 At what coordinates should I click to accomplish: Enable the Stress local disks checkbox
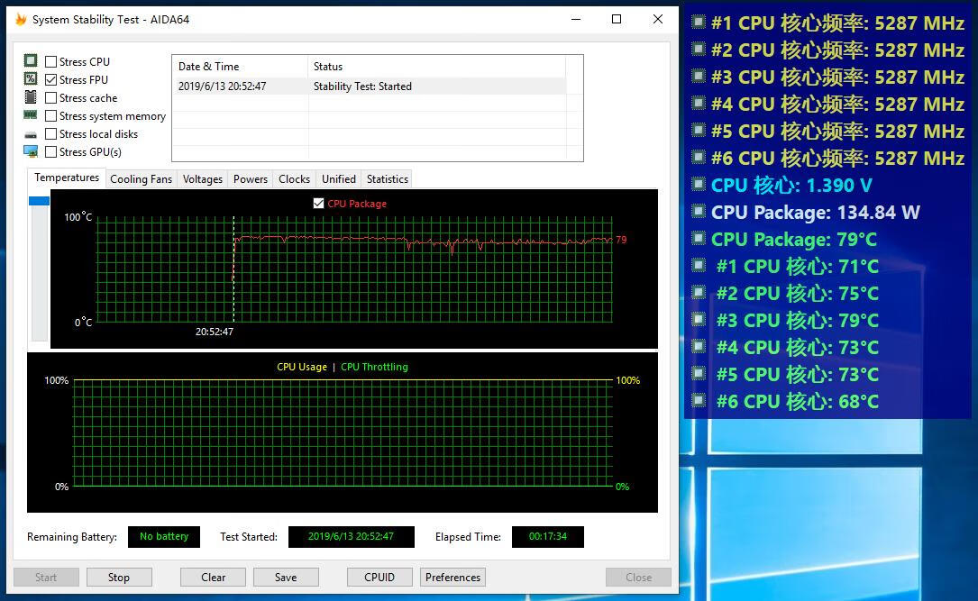tap(51, 133)
